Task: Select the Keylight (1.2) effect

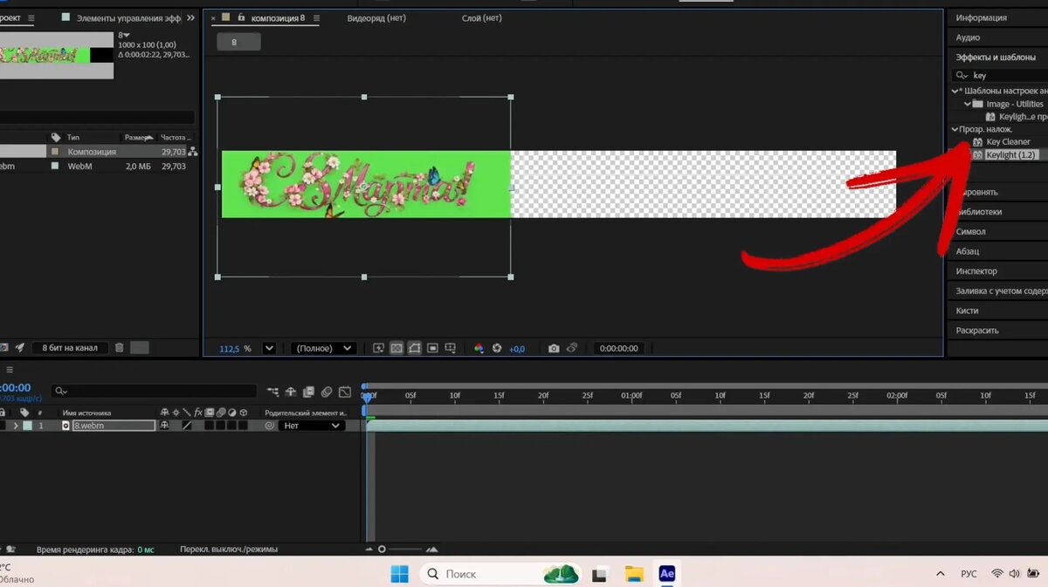Action: [1010, 154]
